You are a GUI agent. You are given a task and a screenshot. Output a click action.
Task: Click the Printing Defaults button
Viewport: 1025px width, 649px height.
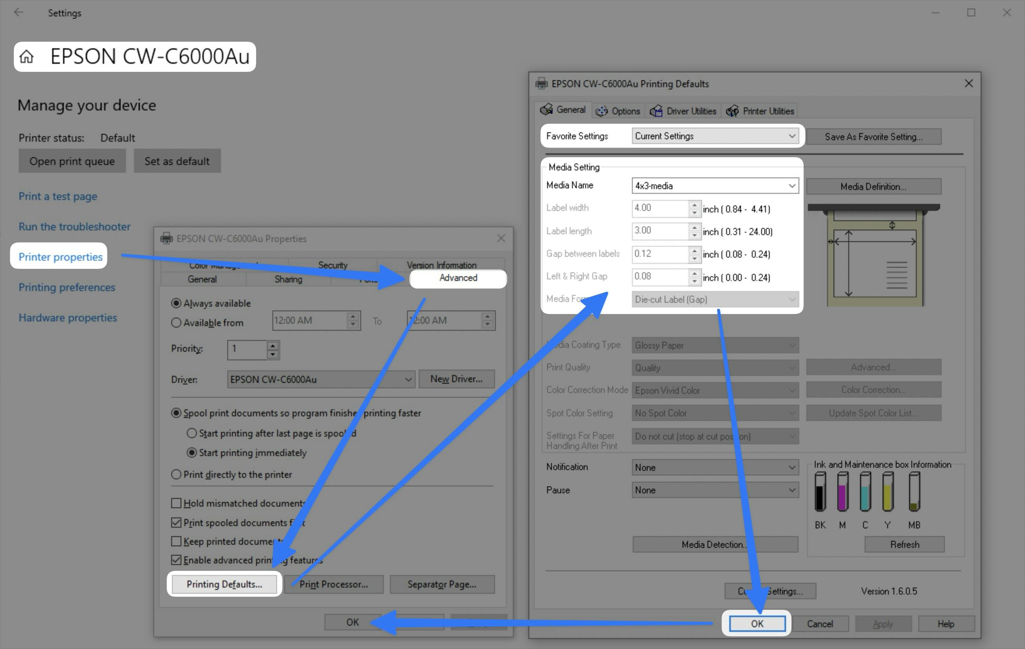[x=224, y=584]
